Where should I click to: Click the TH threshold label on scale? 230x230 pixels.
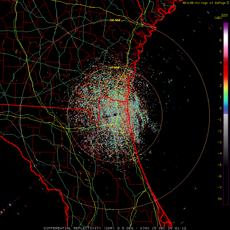tap(220, 199)
